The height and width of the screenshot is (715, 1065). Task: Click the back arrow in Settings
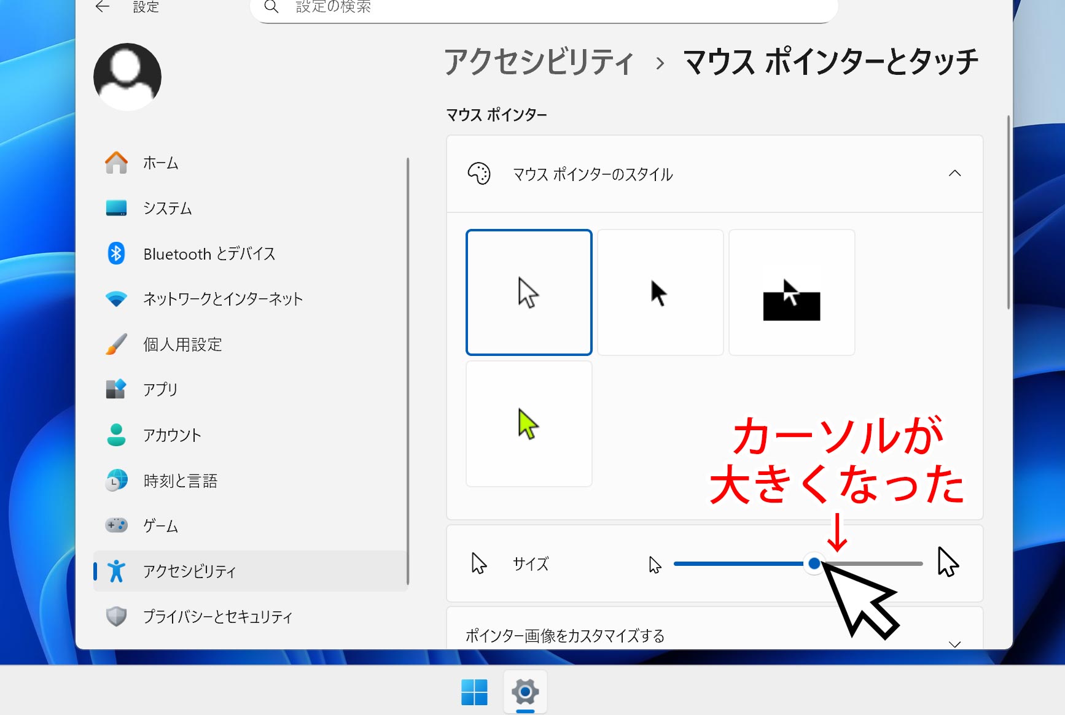pyautogui.click(x=103, y=7)
